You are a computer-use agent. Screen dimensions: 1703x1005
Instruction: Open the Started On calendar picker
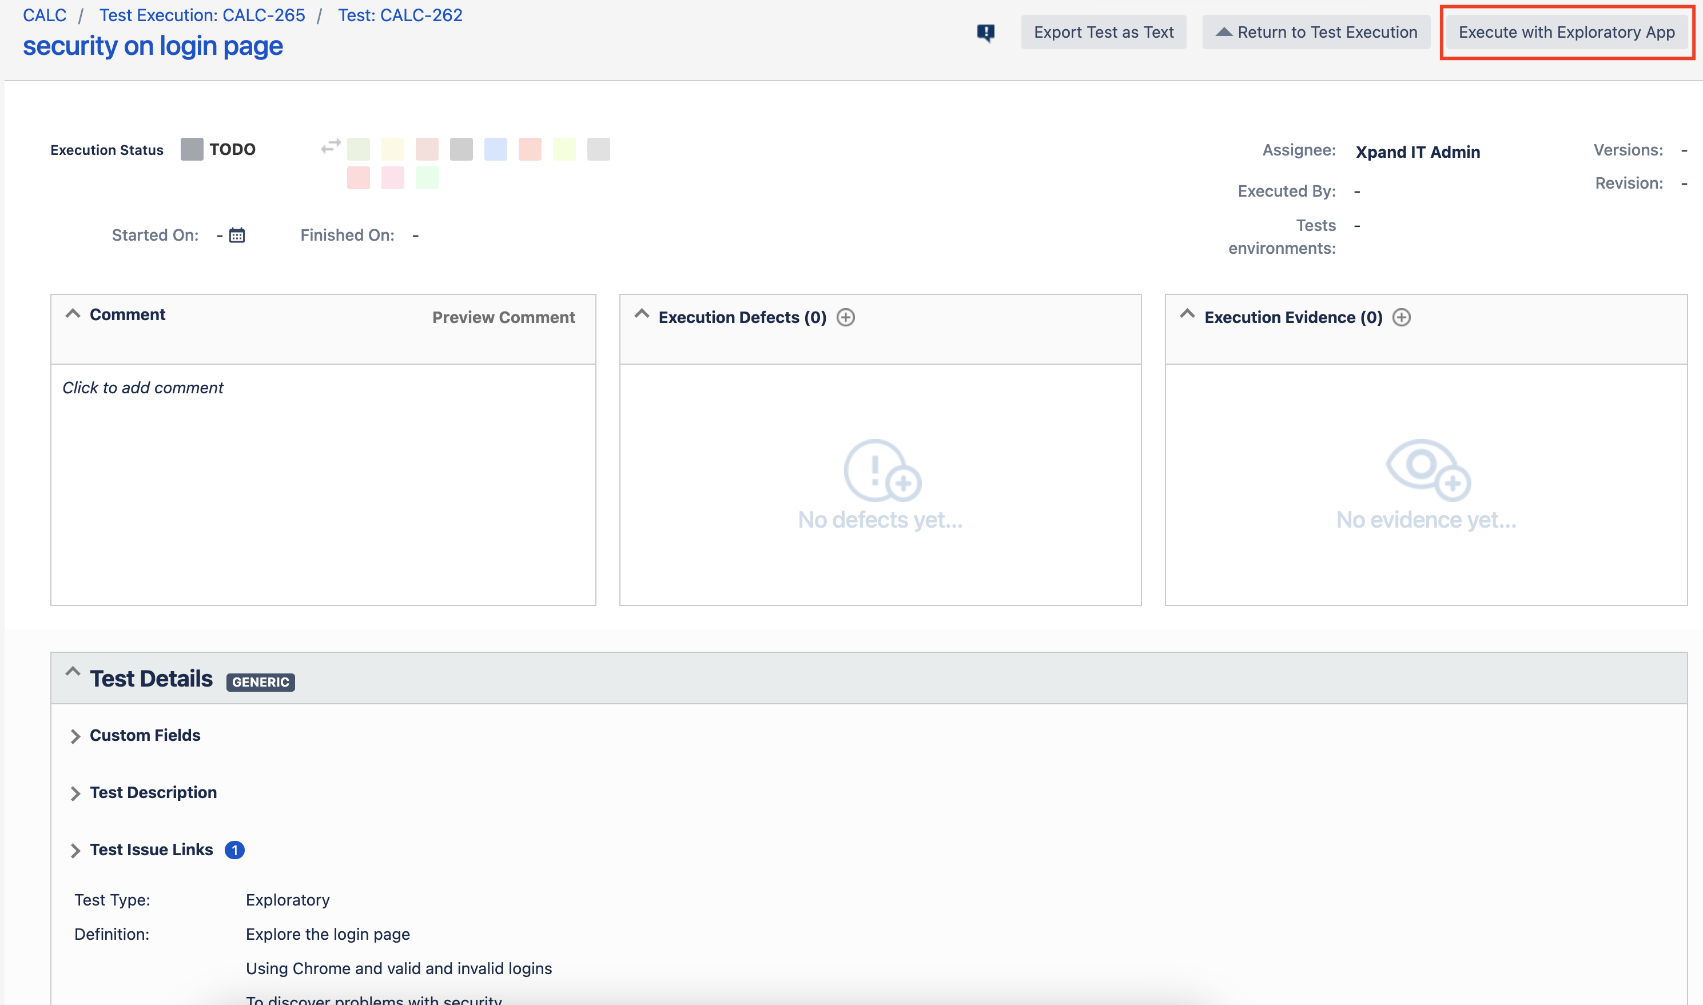coord(236,235)
